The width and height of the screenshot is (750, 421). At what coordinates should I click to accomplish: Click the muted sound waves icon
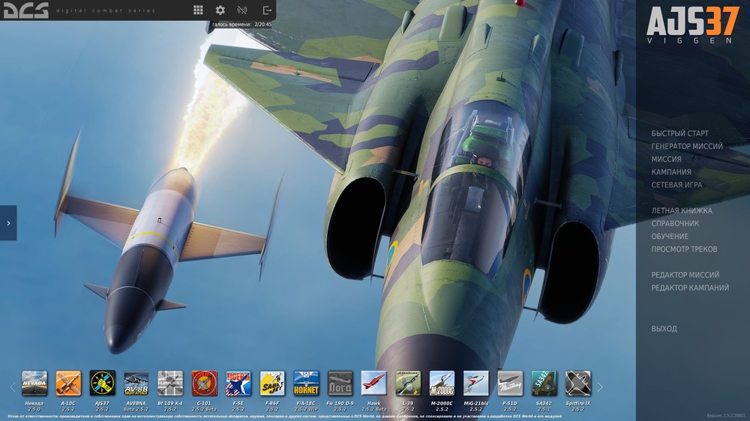[x=242, y=10]
